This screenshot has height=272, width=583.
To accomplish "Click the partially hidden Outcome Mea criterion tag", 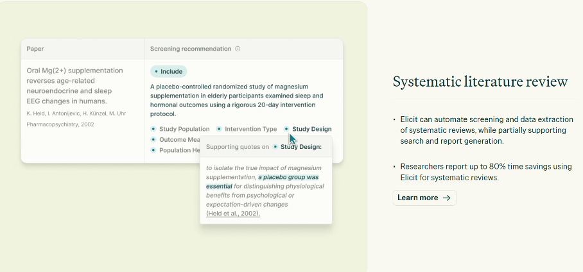I will (175, 140).
